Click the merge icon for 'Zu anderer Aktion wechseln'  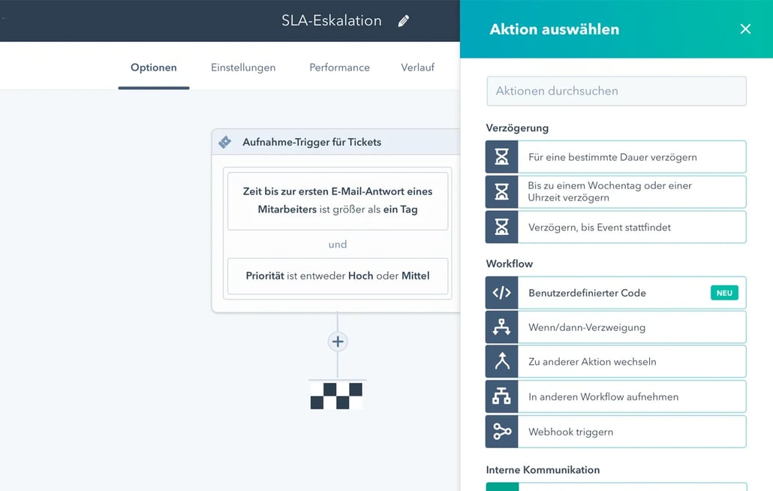point(502,361)
